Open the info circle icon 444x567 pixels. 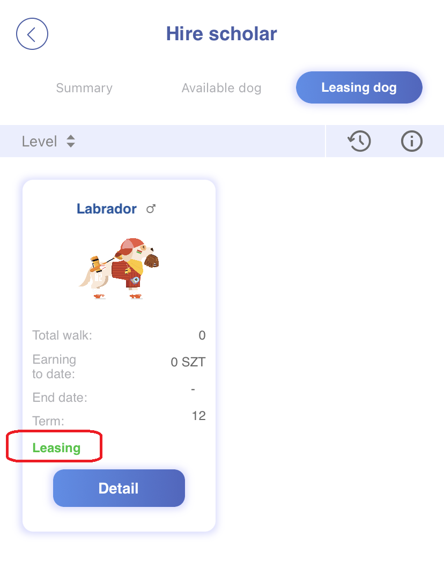[412, 141]
